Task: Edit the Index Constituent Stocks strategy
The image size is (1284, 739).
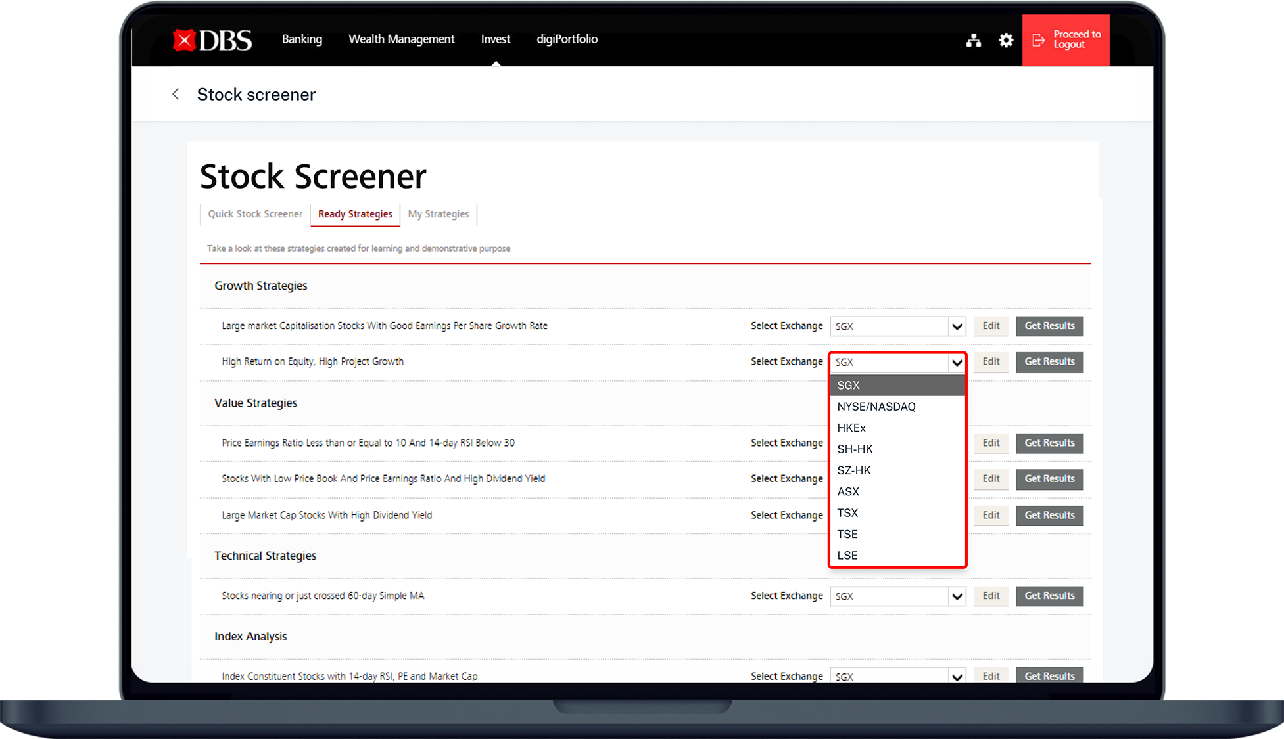Action: click(991, 676)
